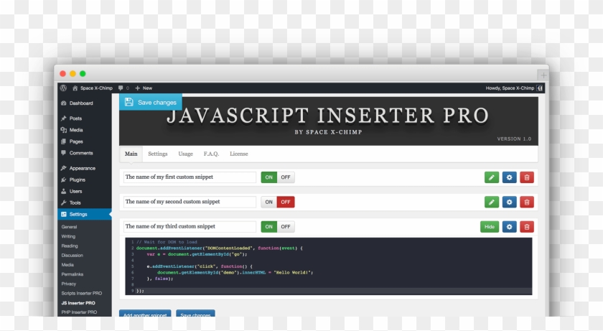Toggle the second snippet ON/OFF switch

277,202
